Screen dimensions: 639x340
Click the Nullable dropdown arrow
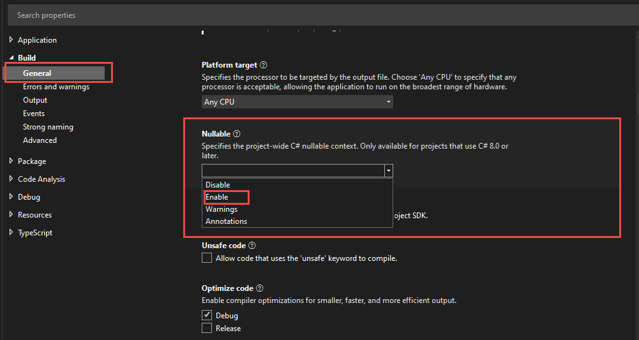point(387,171)
